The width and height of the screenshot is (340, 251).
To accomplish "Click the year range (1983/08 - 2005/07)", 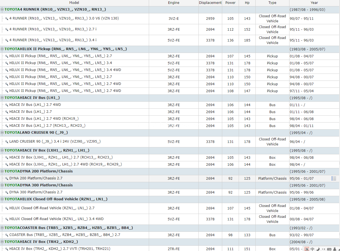I will point(307,49).
